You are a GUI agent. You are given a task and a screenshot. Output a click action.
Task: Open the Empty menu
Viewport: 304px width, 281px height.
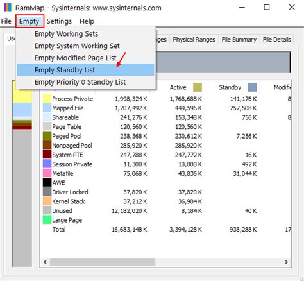30,21
